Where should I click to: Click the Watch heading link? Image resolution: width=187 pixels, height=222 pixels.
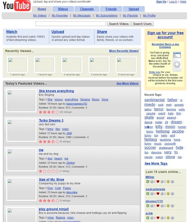tap(12, 32)
